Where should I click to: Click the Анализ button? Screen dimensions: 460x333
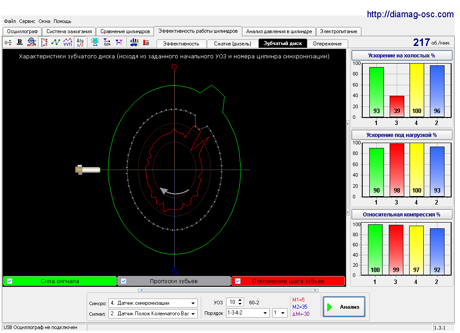(x=344, y=307)
